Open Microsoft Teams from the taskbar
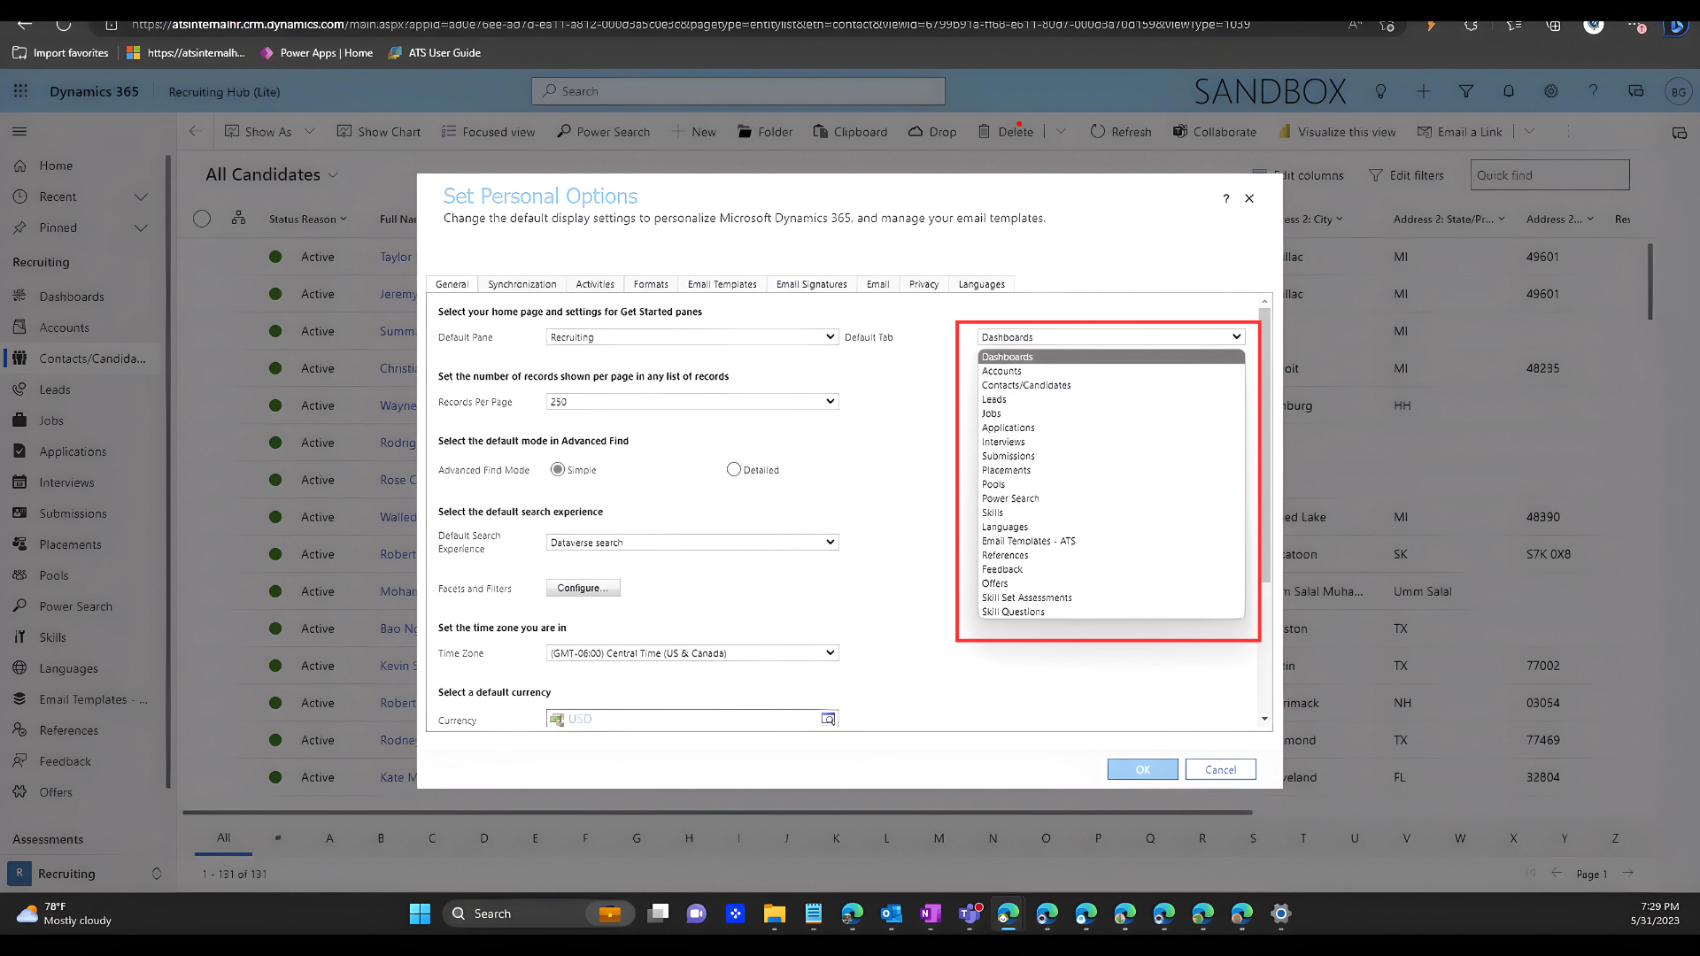This screenshot has height=956, width=1700. pos(970,914)
